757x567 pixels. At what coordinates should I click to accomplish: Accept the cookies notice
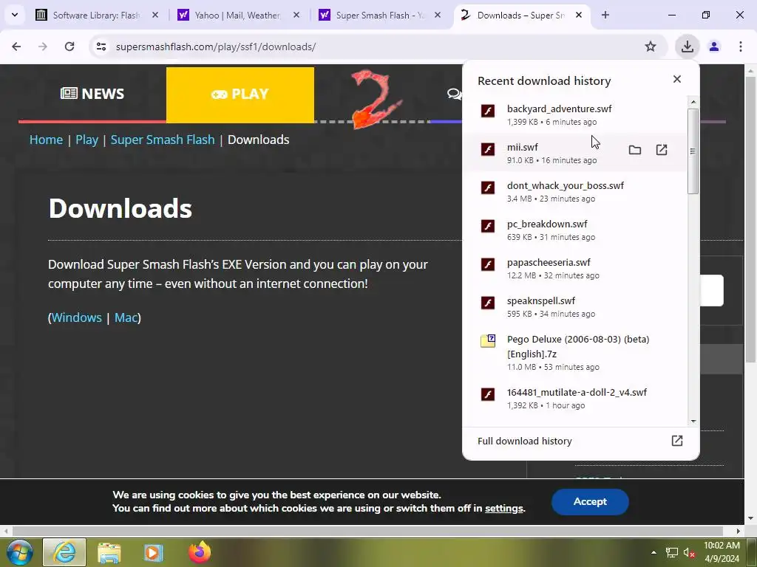590,501
